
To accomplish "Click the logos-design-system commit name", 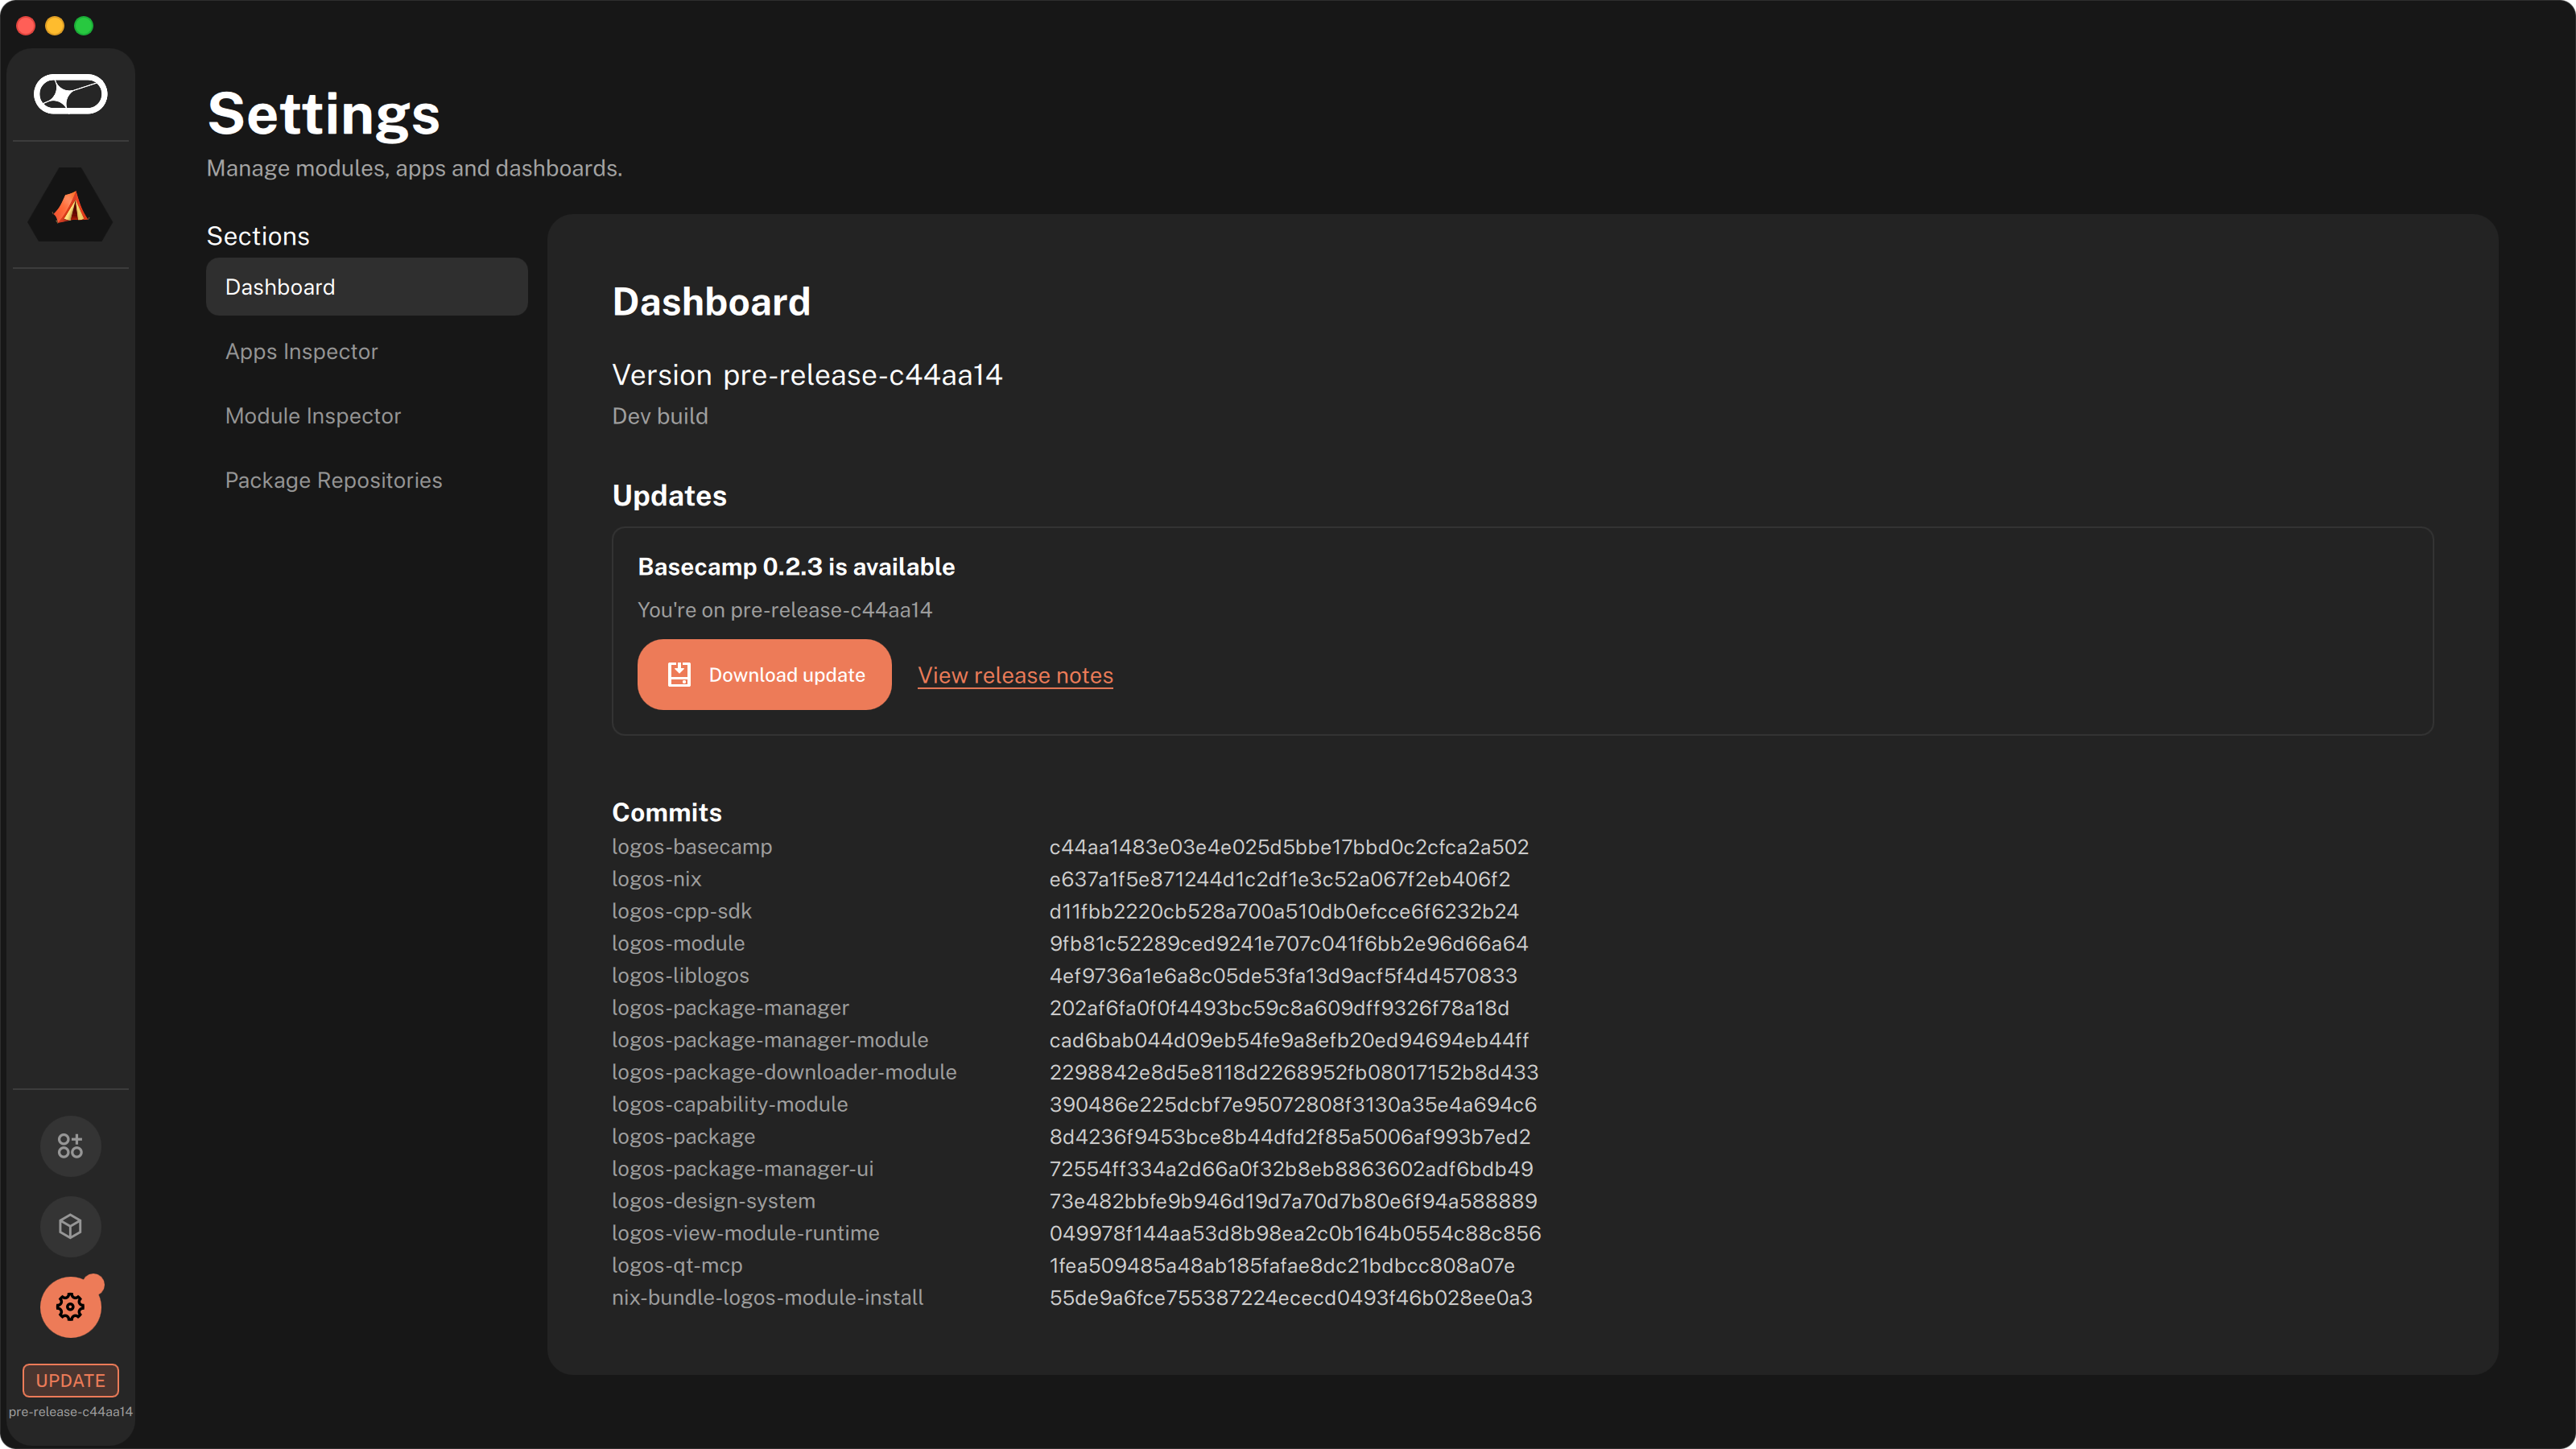I will [x=713, y=1201].
